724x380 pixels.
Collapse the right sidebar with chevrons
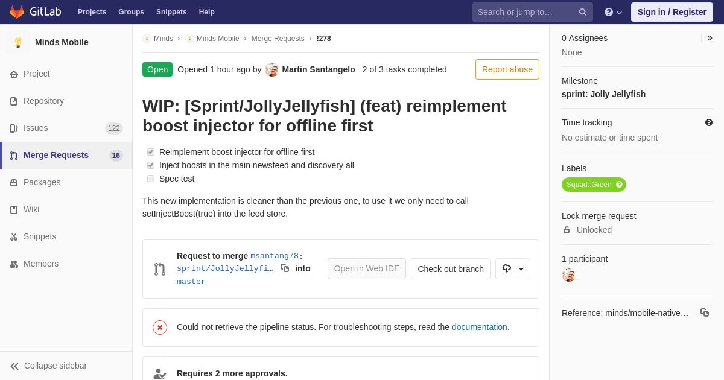[710, 38]
